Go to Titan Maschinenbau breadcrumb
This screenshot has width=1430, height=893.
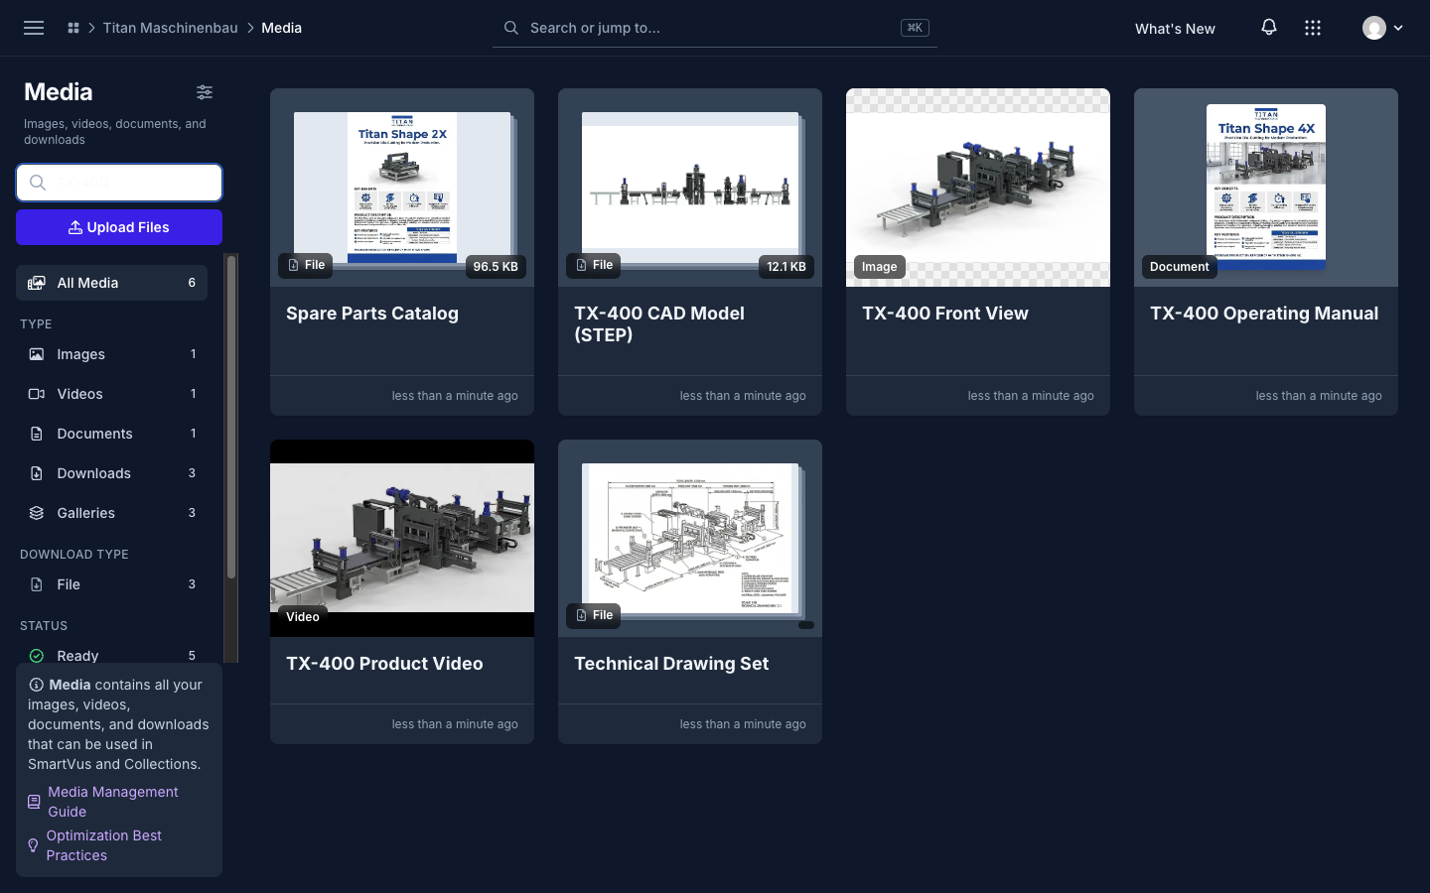(171, 28)
